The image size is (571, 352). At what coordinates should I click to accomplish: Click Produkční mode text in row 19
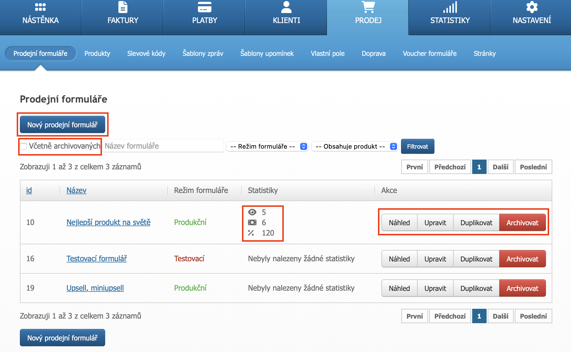(190, 288)
